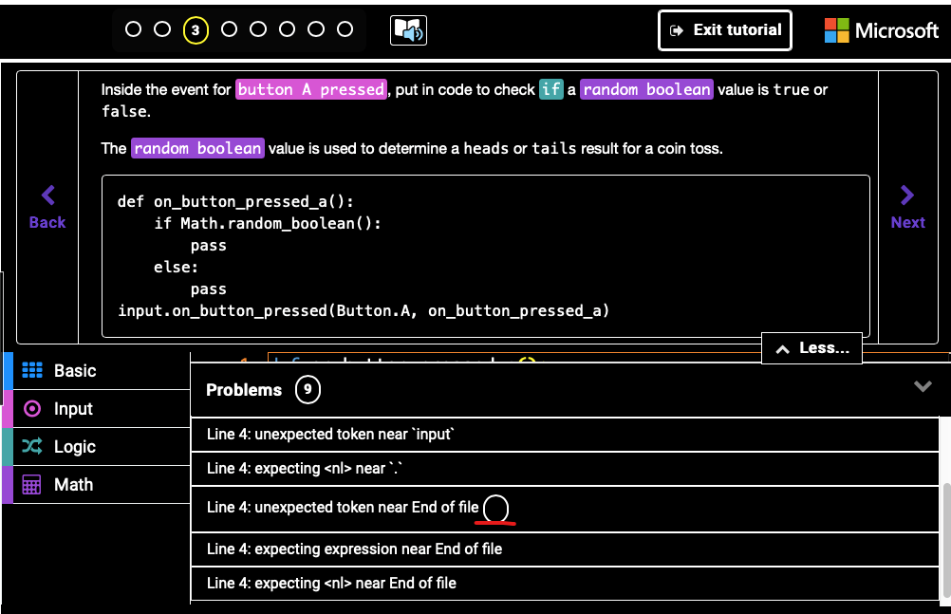Screen dimensions: 951x614
Task: Open the Input toolbox category
Action: click(x=97, y=409)
